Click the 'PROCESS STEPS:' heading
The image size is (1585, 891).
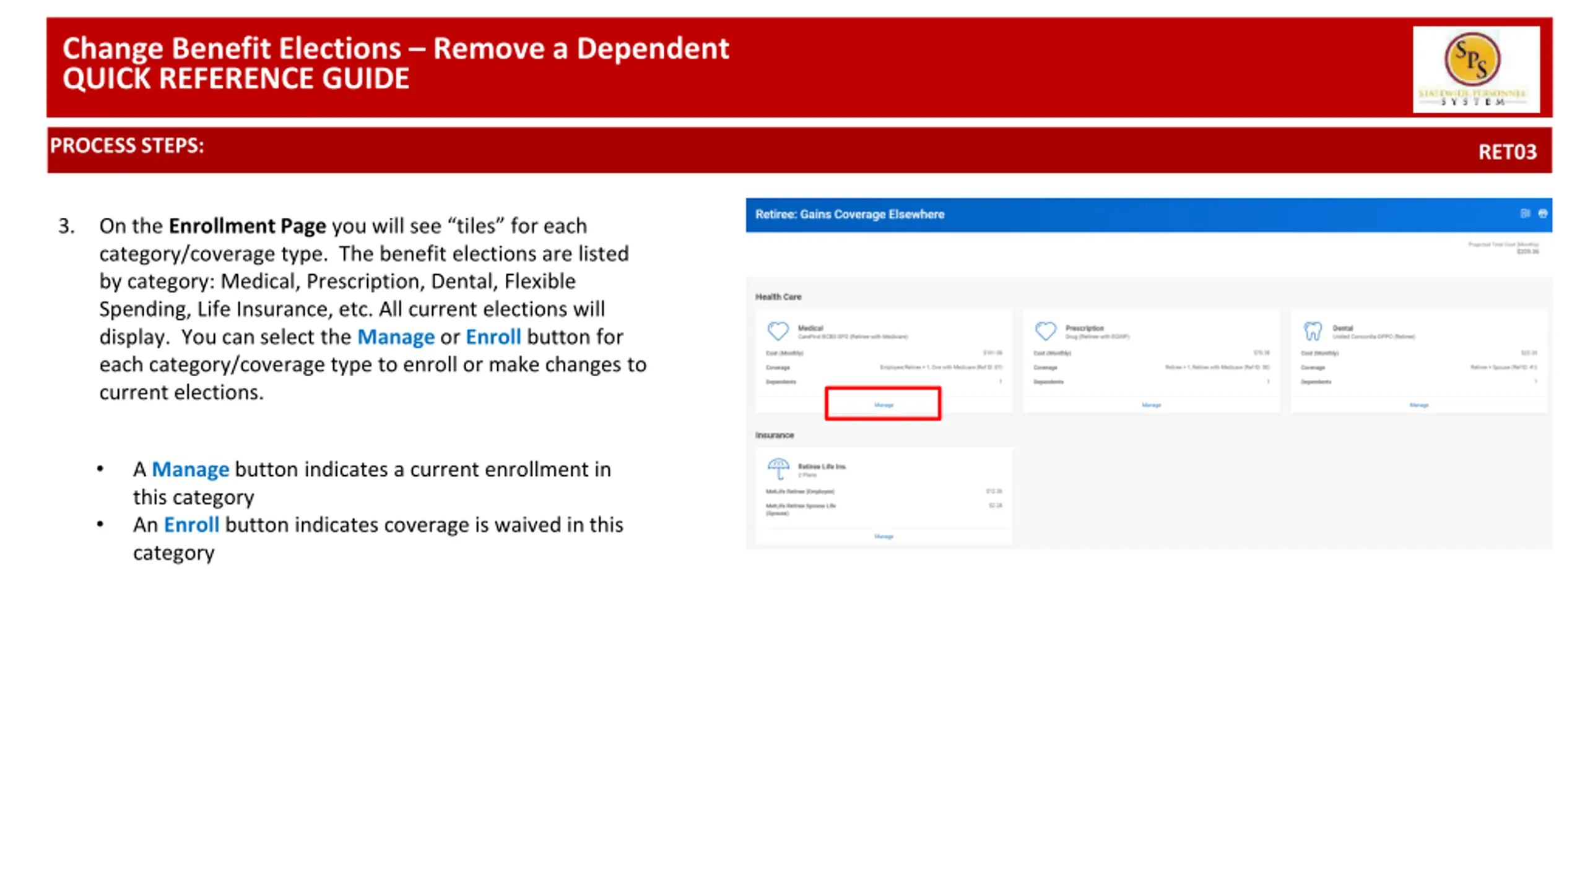coord(127,145)
